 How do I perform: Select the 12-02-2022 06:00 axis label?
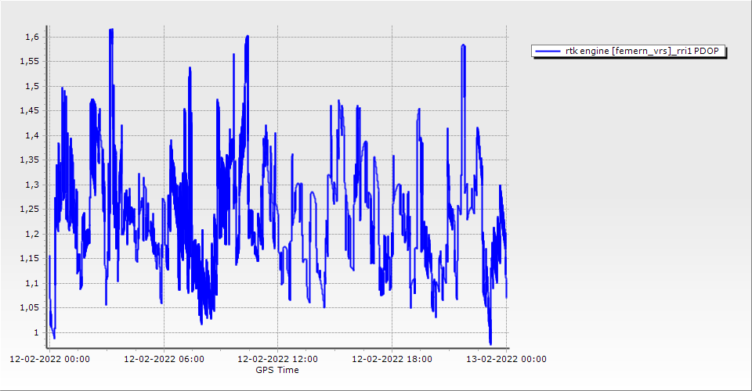(x=164, y=359)
